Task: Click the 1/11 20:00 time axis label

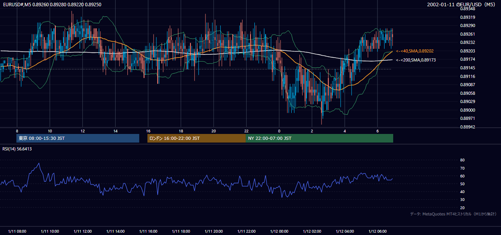Action: click(x=213, y=231)
